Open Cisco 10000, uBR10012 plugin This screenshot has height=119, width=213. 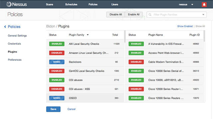pos(166,80)
